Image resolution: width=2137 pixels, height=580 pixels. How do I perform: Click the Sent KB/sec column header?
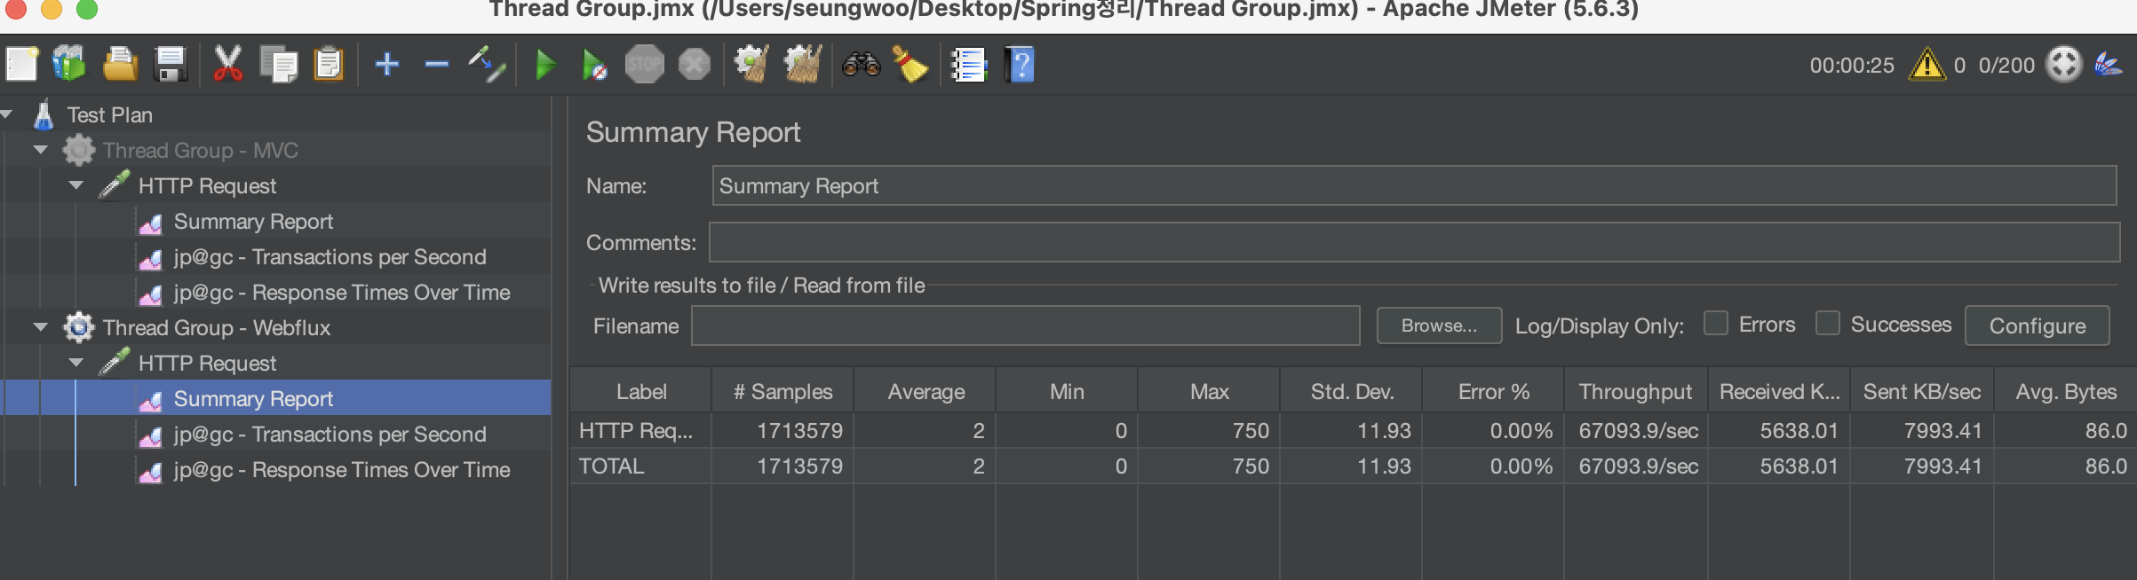tap(1922, 391)
